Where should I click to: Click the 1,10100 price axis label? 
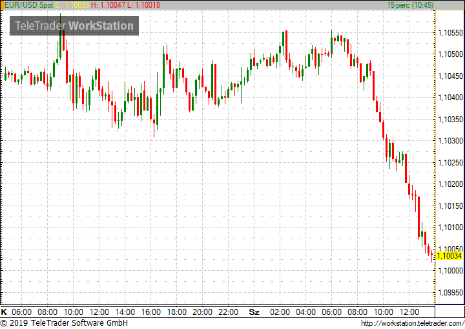pyautogui.click(x=451, y=228)
